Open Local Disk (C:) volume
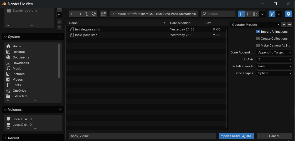295x141 pixels. (33, 119)
